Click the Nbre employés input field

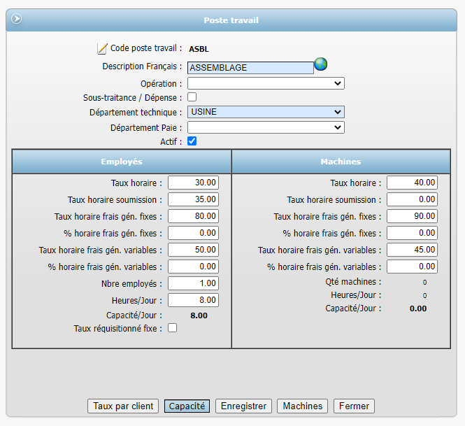(194, 283)
